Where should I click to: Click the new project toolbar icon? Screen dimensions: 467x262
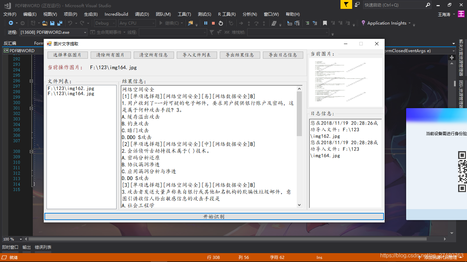[33, 23]
